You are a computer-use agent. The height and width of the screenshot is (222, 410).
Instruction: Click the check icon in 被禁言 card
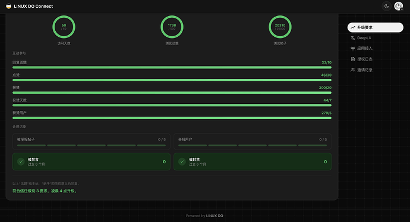click(x=21, y=161)
